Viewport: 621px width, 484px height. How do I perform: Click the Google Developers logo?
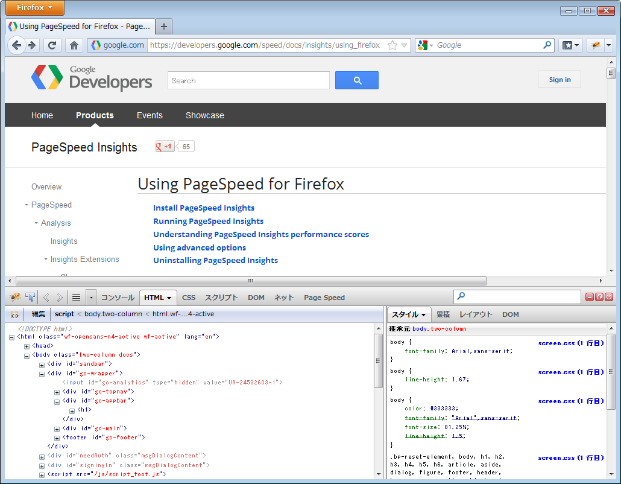pyautogui.click(x=92, y=78)
